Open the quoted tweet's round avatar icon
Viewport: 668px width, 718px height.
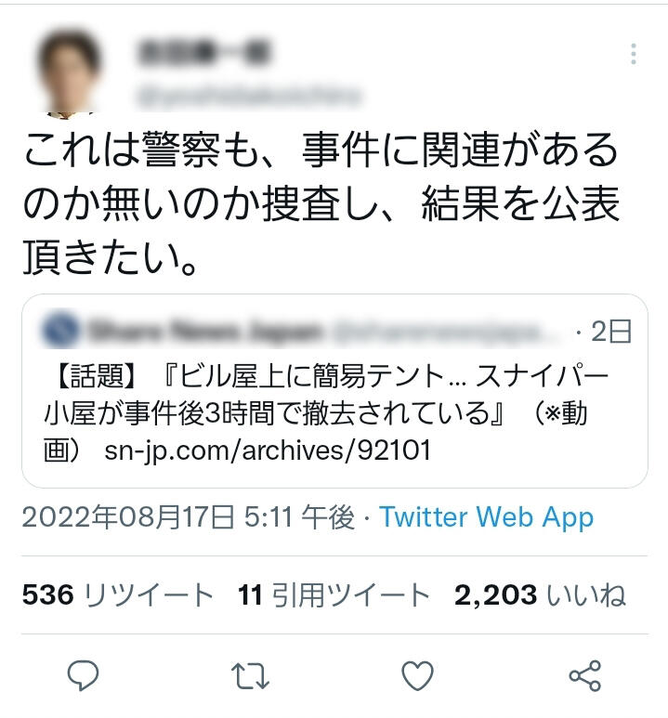pos(60,330)
